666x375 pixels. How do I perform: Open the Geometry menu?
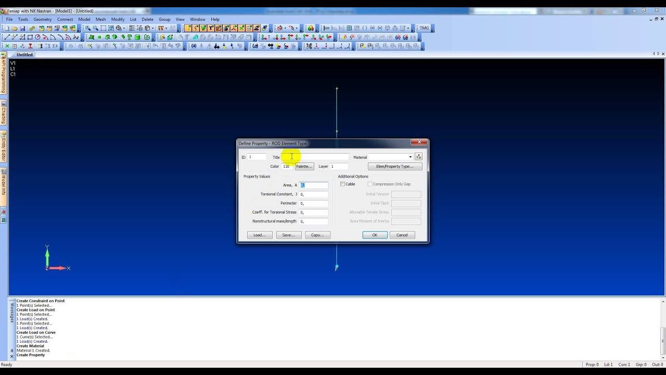[x=43, y=19]
